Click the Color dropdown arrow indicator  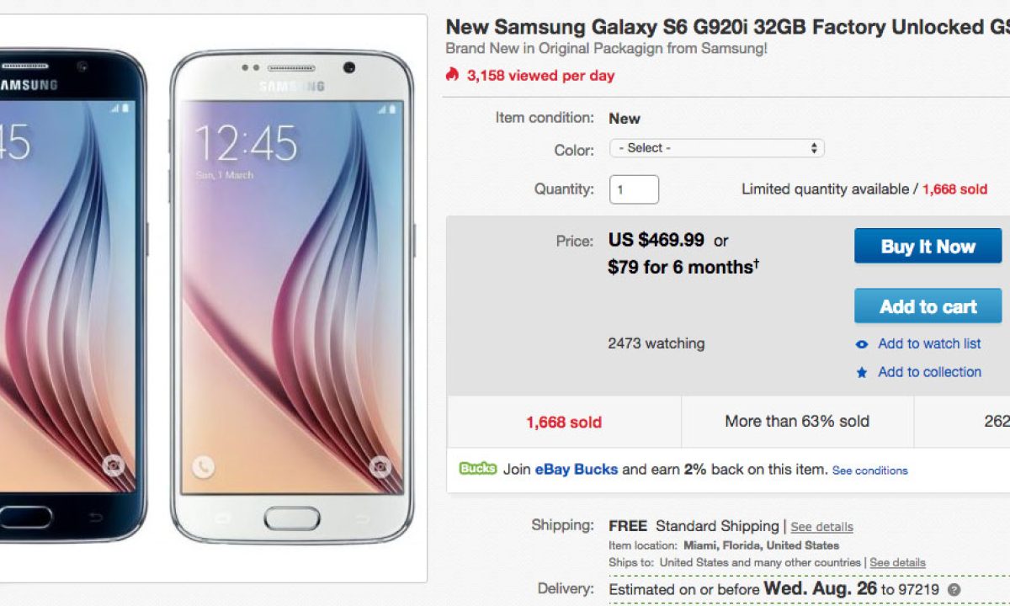[x=814, y=148]
